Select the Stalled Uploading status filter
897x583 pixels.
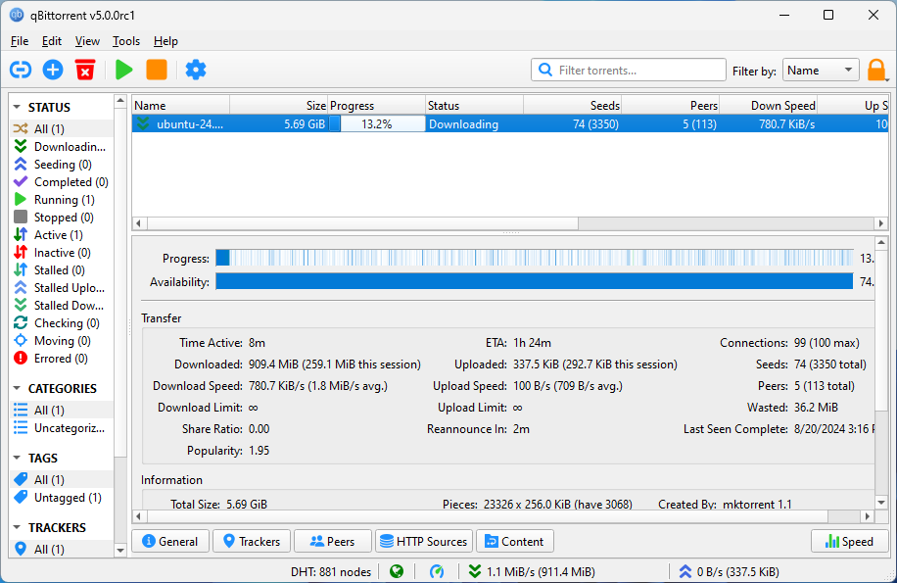(x=60, y=288)
